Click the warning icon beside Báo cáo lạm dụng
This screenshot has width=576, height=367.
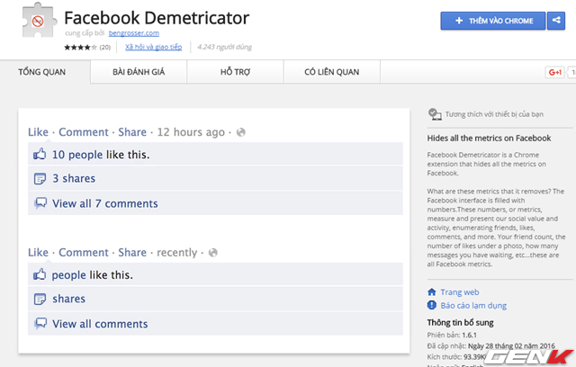(x=433, y=306)
